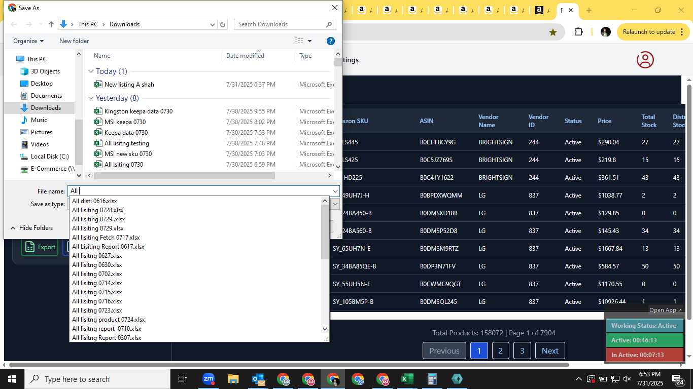This screenshot has height=389, width=693.
Task: Open the Save as type dropdown
Action: pos(335,204)
